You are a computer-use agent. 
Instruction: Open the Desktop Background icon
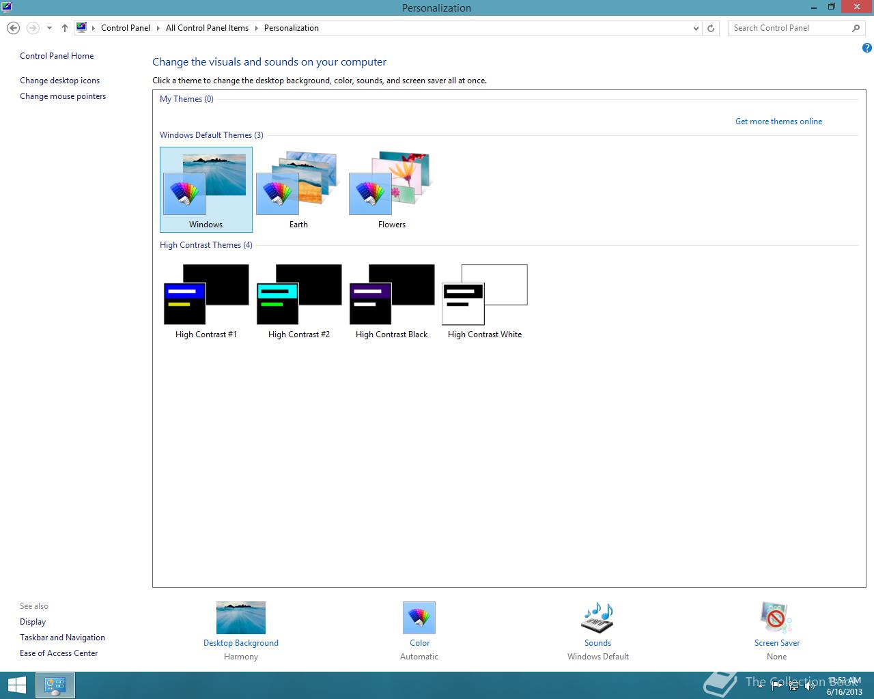point(240,618)
